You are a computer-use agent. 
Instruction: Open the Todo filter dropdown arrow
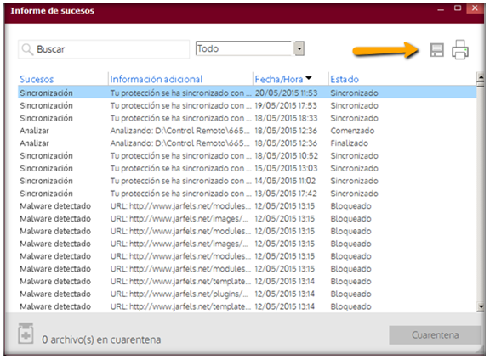299,48
